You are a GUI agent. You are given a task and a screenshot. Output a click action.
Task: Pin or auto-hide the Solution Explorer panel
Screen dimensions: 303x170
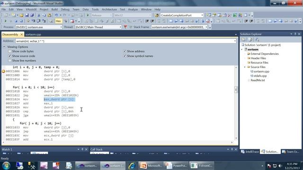(295, 34)
